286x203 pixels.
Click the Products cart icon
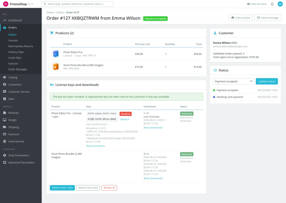[52, 33]
